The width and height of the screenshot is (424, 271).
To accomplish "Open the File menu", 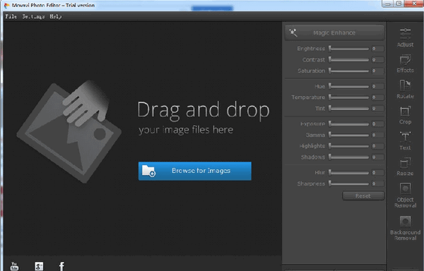I will point(11,16).
